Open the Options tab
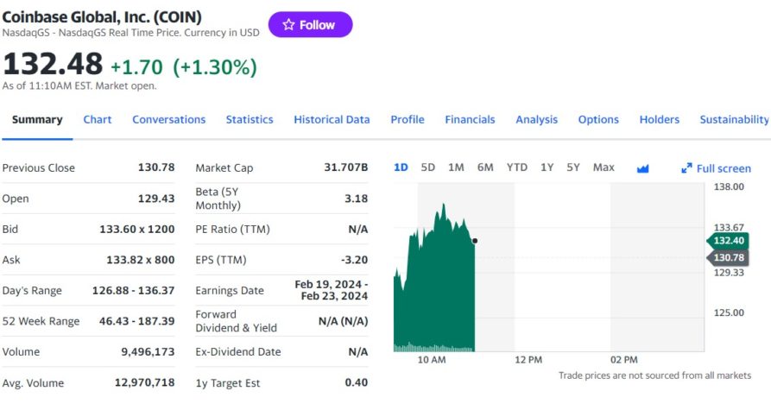The image size is (771, 410). [x=598, y=120]
